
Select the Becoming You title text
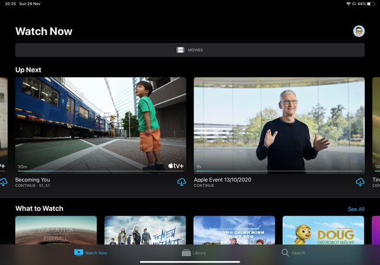(33, 180)
